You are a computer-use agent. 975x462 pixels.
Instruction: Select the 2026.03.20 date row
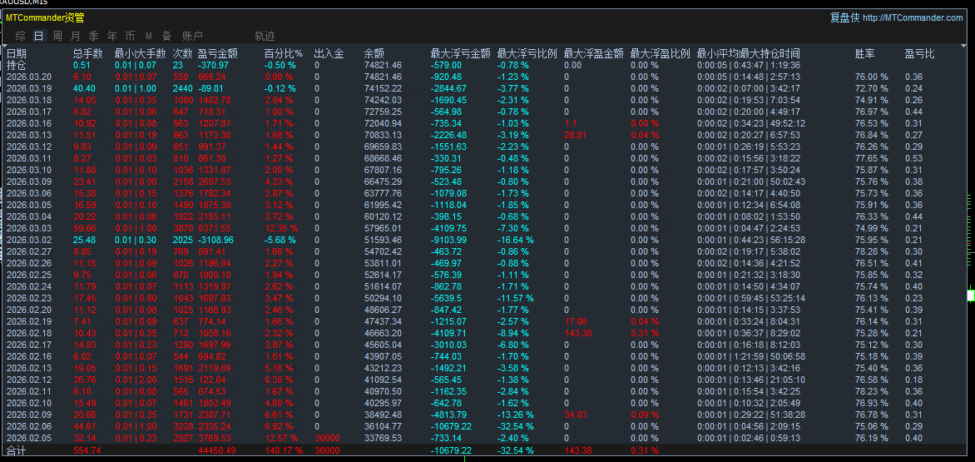[x=29, y=77]
